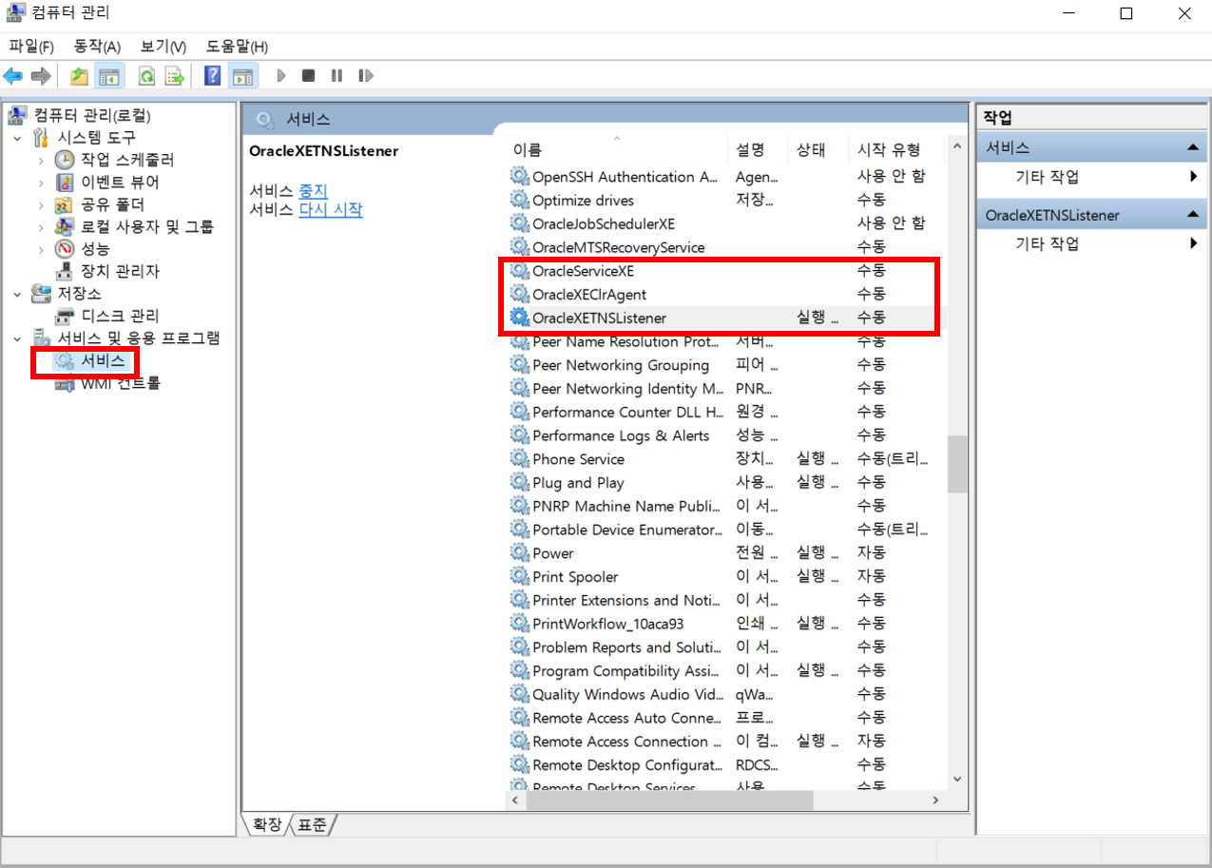Collapse the 시스템 도구 tree node

coord(18,138)
